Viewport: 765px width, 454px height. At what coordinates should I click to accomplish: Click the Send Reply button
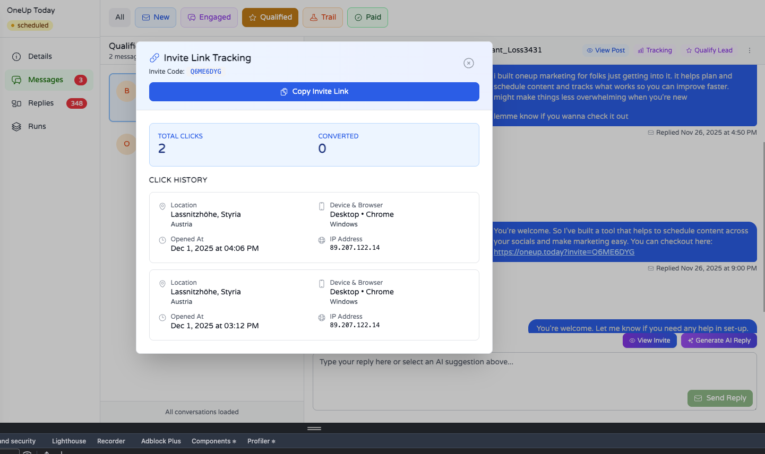720,398
